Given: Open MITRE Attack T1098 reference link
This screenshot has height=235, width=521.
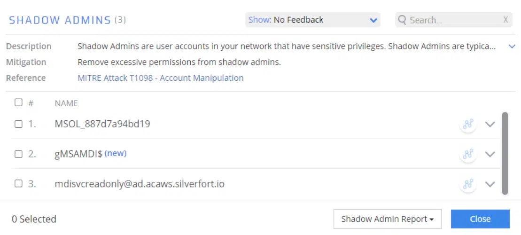Looking at the screenshot, I should point(160,78).
